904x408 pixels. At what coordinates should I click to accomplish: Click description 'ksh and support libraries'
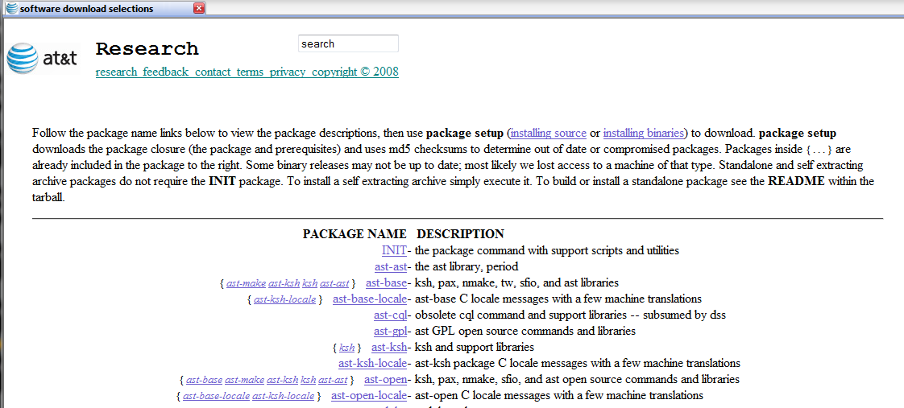click(x=475, y=348)
